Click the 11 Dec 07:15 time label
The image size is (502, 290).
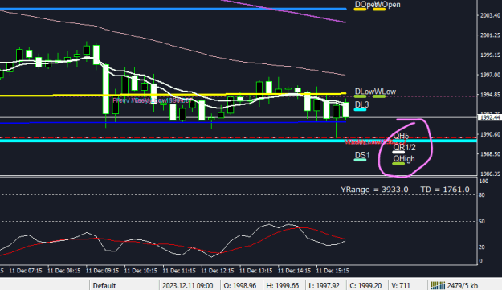point(26,271)
